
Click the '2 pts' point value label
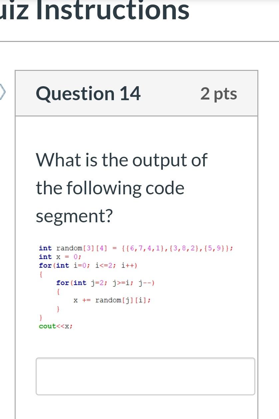(x=219, y=94)
